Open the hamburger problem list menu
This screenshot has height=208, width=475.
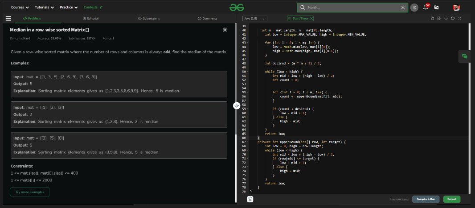pyautogui.click(x=8, y=18)
